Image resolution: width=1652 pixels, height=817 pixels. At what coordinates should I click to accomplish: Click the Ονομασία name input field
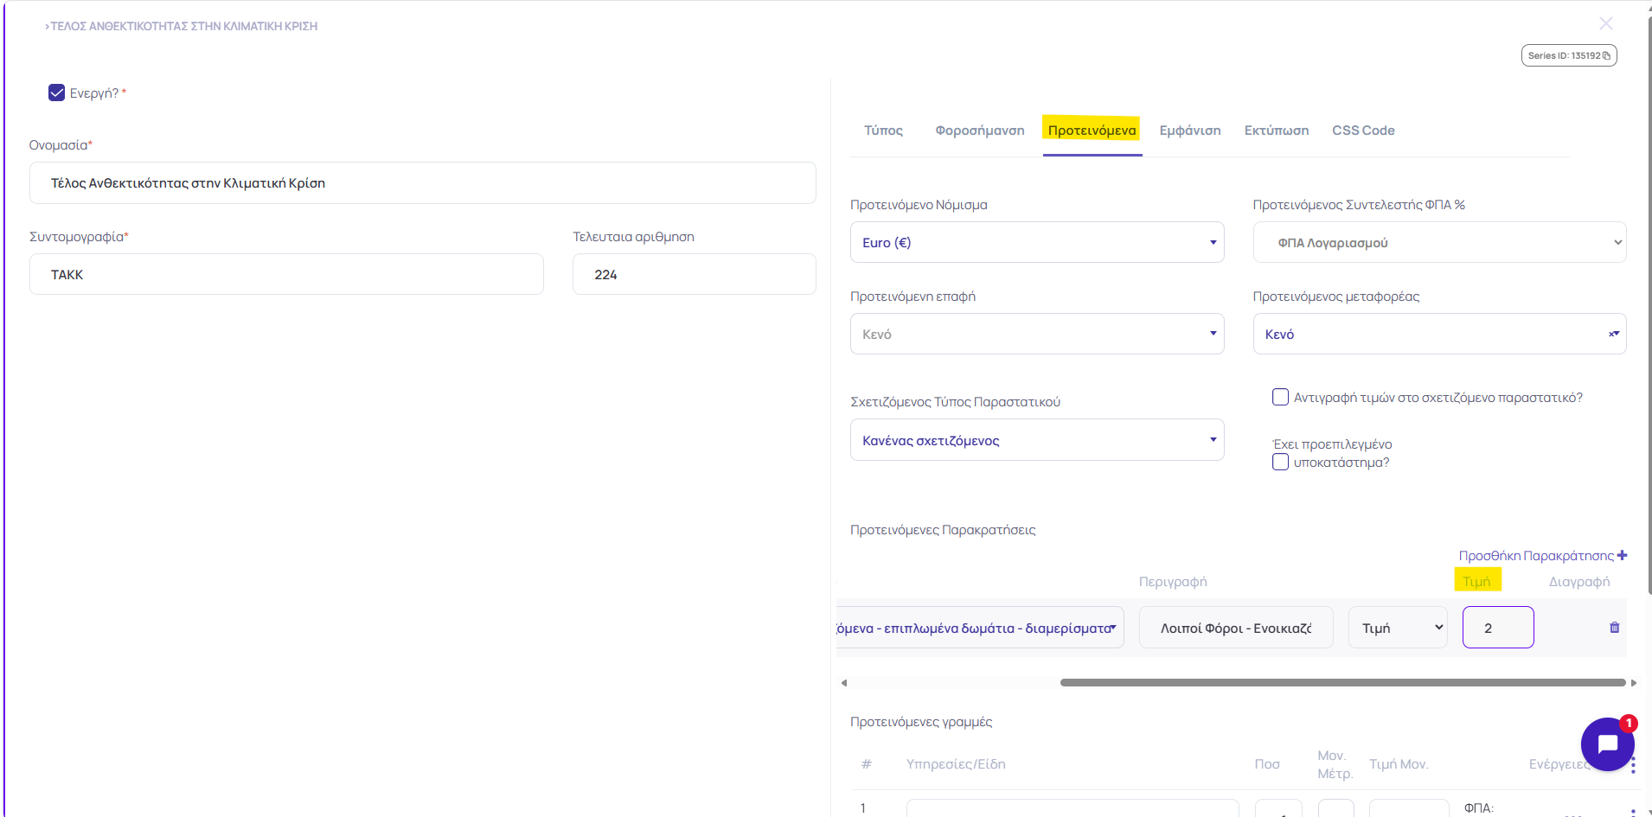tap(423, 182)
